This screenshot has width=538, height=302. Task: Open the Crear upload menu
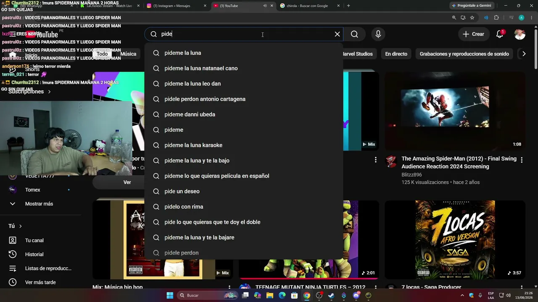pos(473,34)
